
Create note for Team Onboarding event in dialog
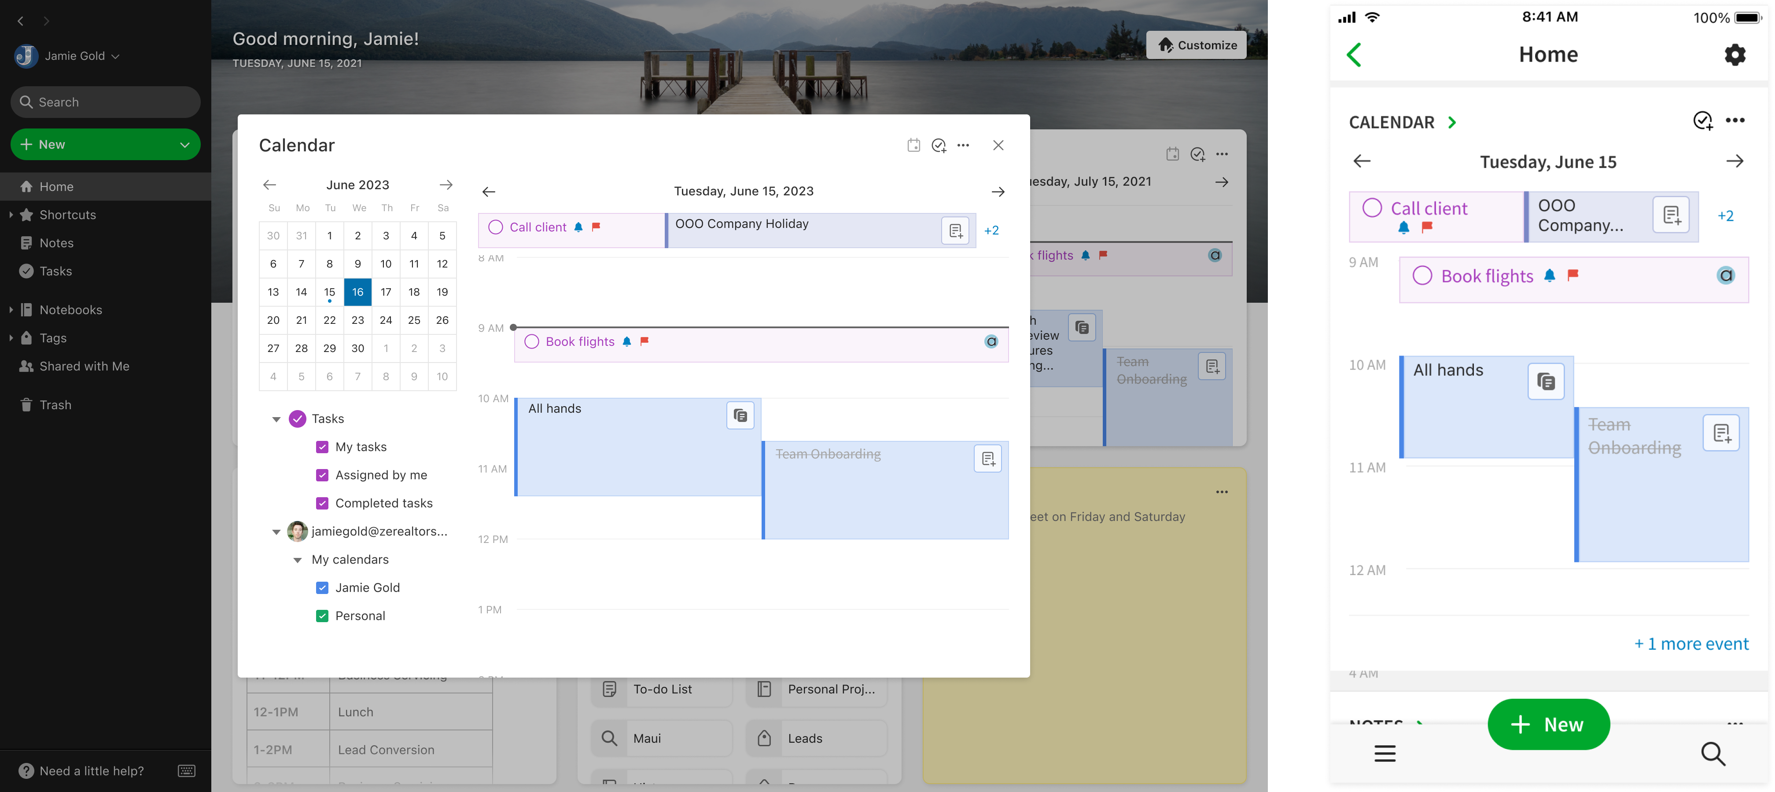point(987,458)
